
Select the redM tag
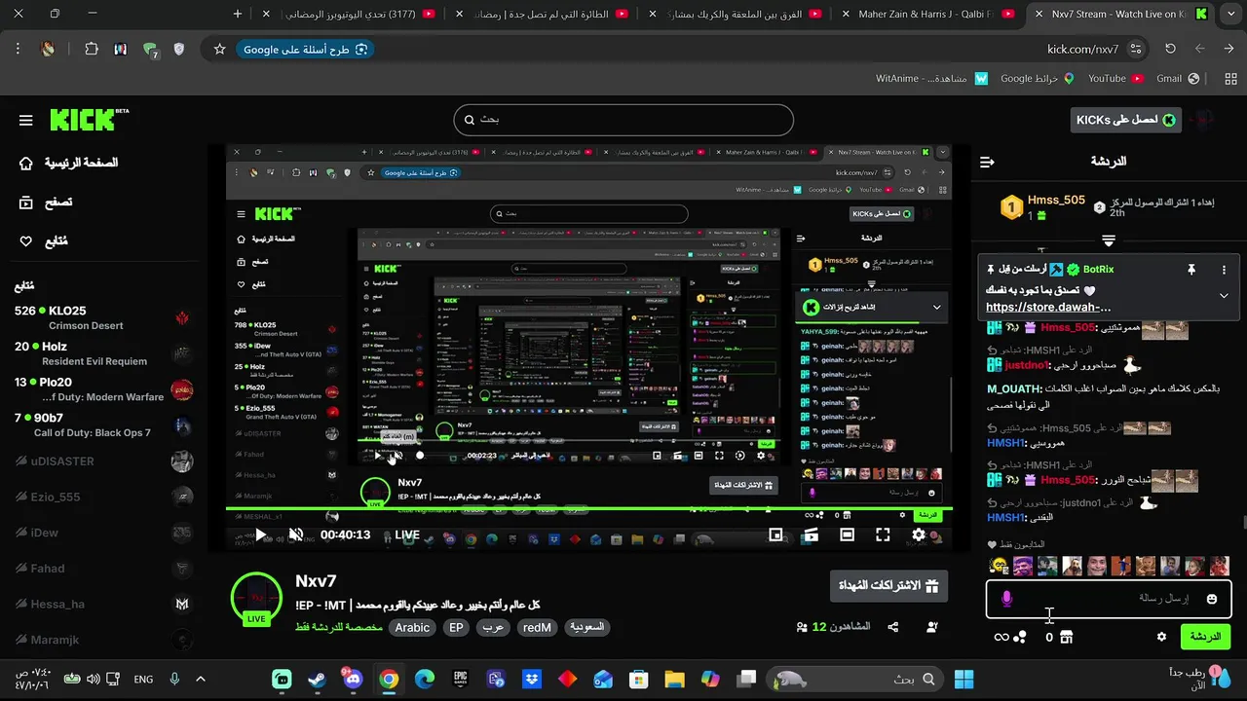[537, 628]
